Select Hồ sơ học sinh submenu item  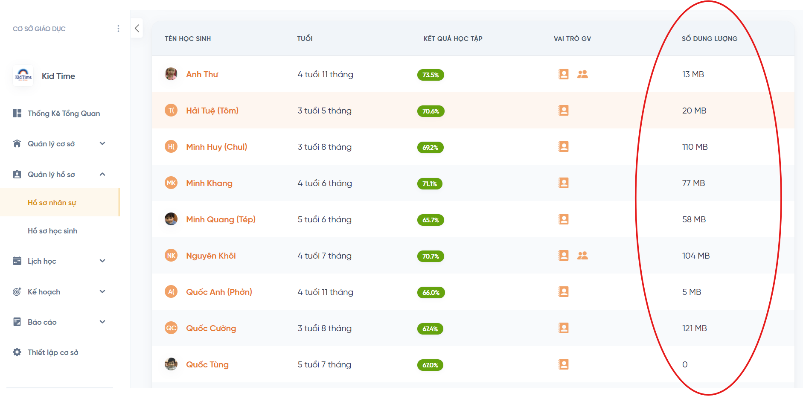[52, 231]
